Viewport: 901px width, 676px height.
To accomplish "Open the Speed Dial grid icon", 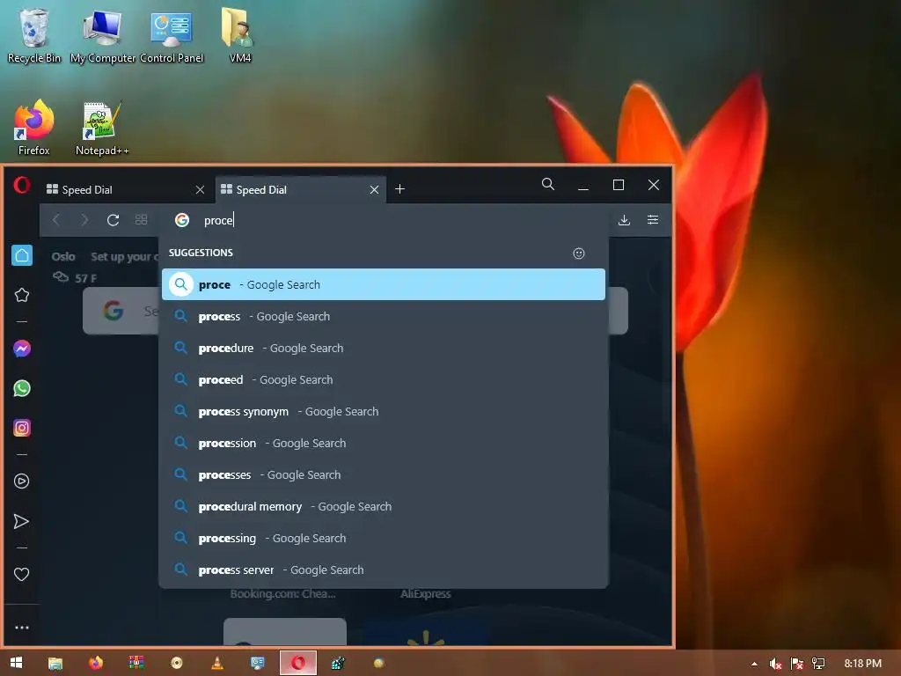I will [x=142, y=220].
